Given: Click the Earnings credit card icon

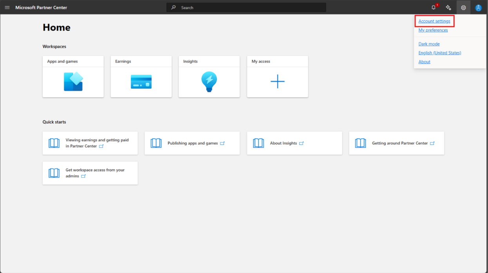Looking at the screenshot, I should point(141,81).
